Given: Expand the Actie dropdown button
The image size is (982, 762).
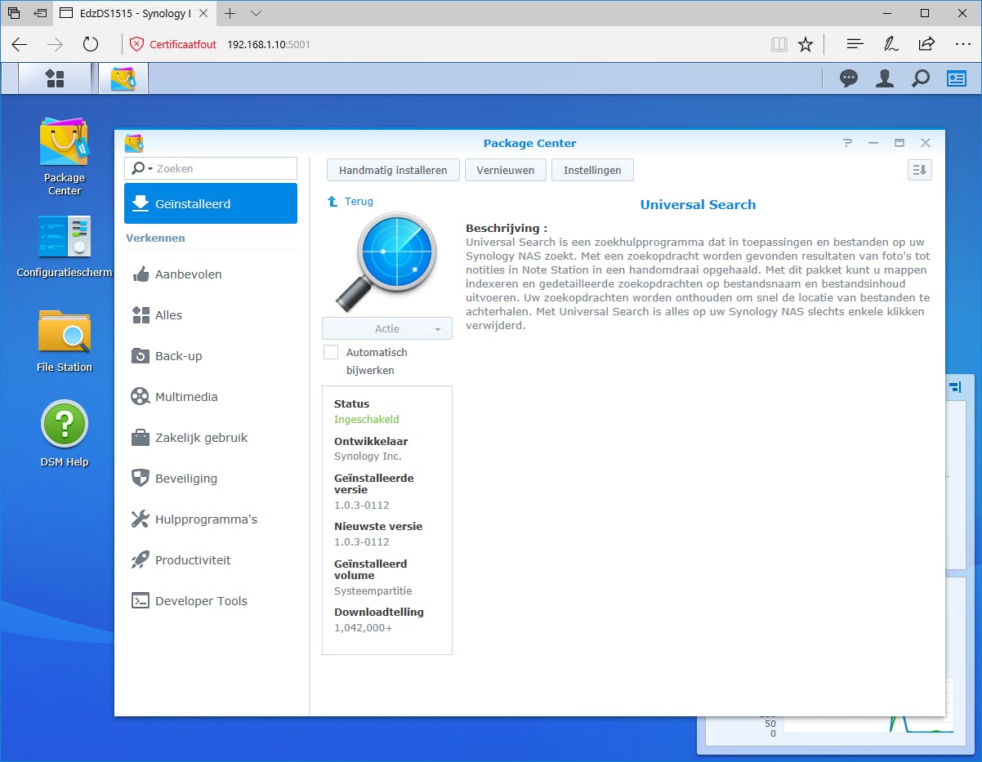Looking at the screenshot, I should point(387,328).
